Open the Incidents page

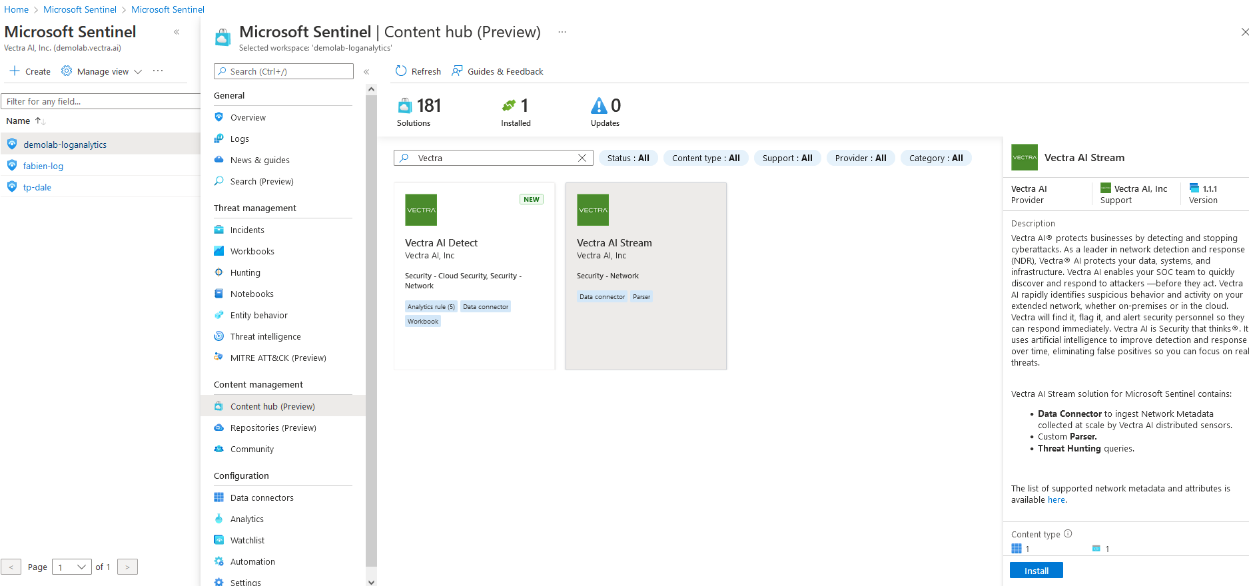[247, 230]
